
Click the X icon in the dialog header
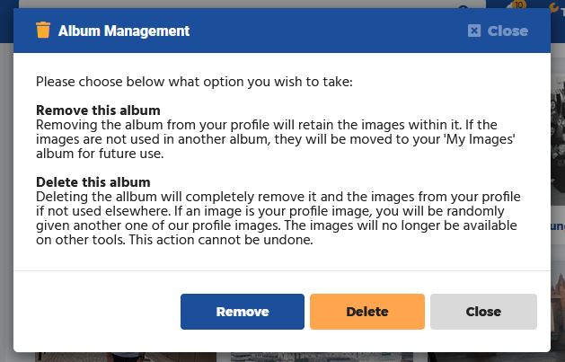(474, 31)
